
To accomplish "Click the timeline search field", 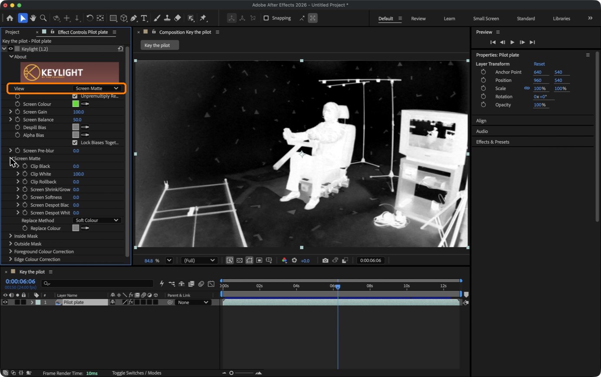I will point(97,284).
